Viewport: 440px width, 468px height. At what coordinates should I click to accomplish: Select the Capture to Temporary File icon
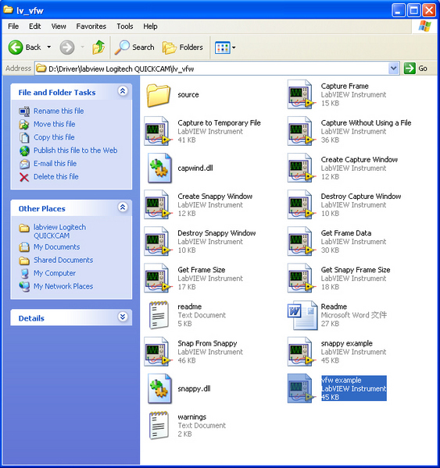[x=157, y=131]
